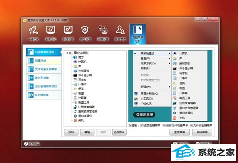Collapse the 魔方快捷组 tree node triangle
The image size is (238, 163).
tap(67, 53)
